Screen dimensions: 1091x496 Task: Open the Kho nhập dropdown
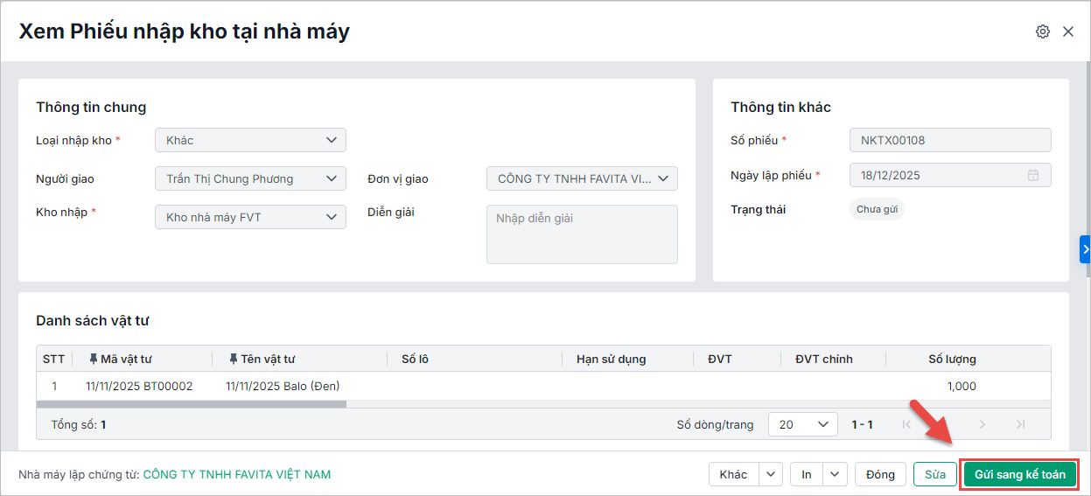point(332,217)
